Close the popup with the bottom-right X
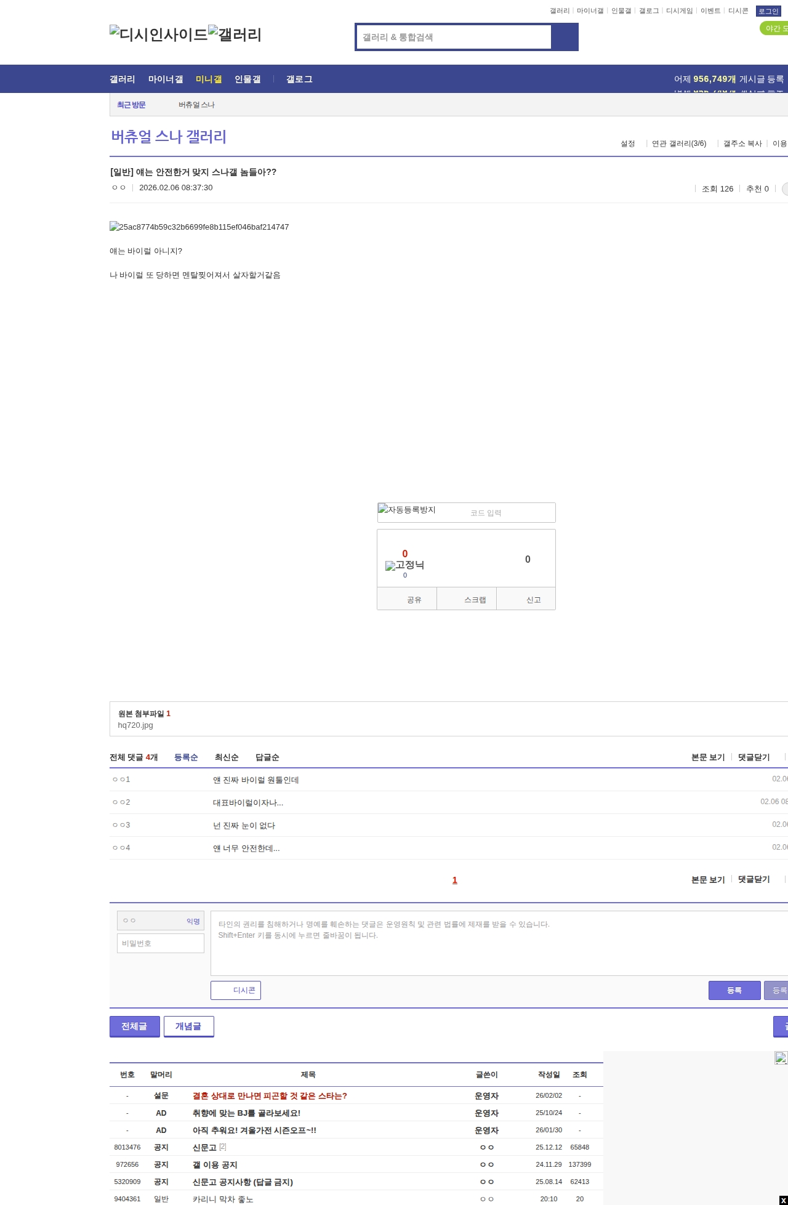788x1205 pixels. 782,1200
